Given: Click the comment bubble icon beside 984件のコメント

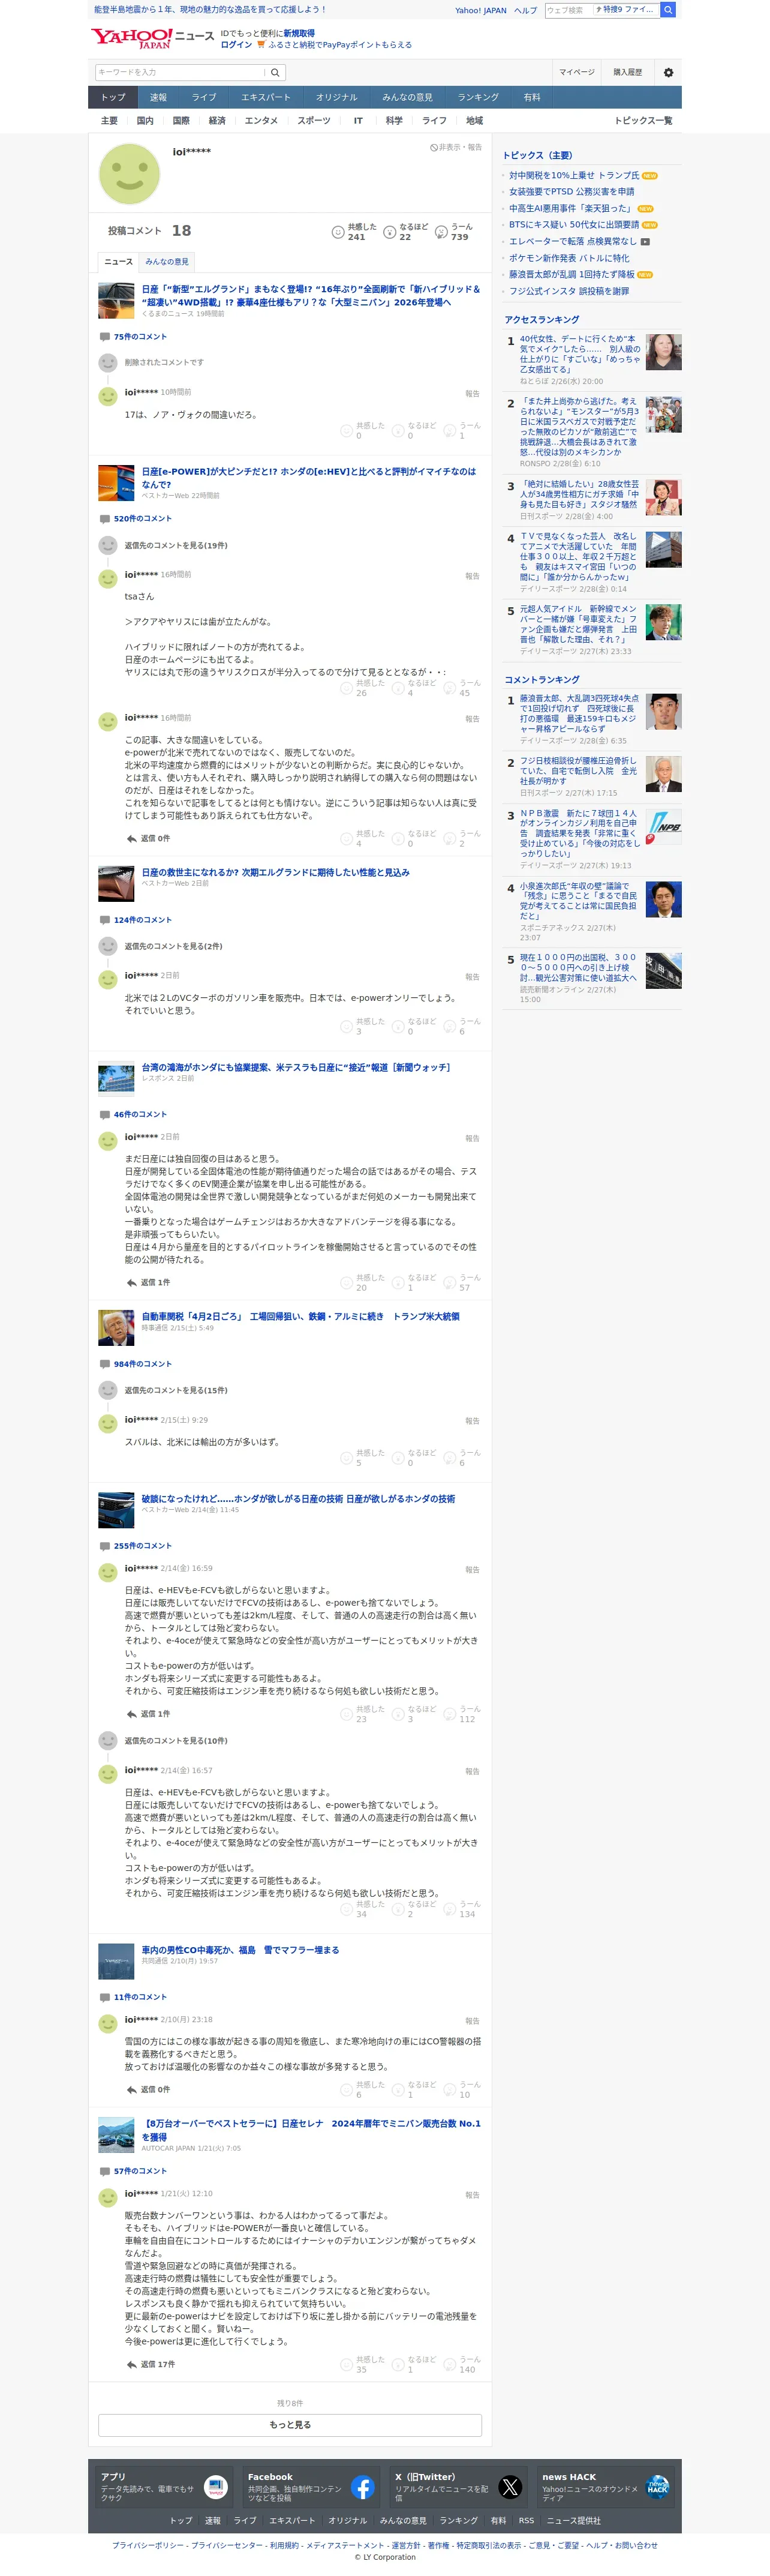Looking at the screenshot, I should pyautogui.click(x=105, y=1364).
